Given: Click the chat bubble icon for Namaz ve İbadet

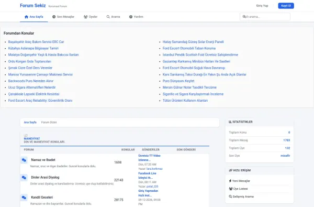Looking at the screenshot, I should click(24, 160).
